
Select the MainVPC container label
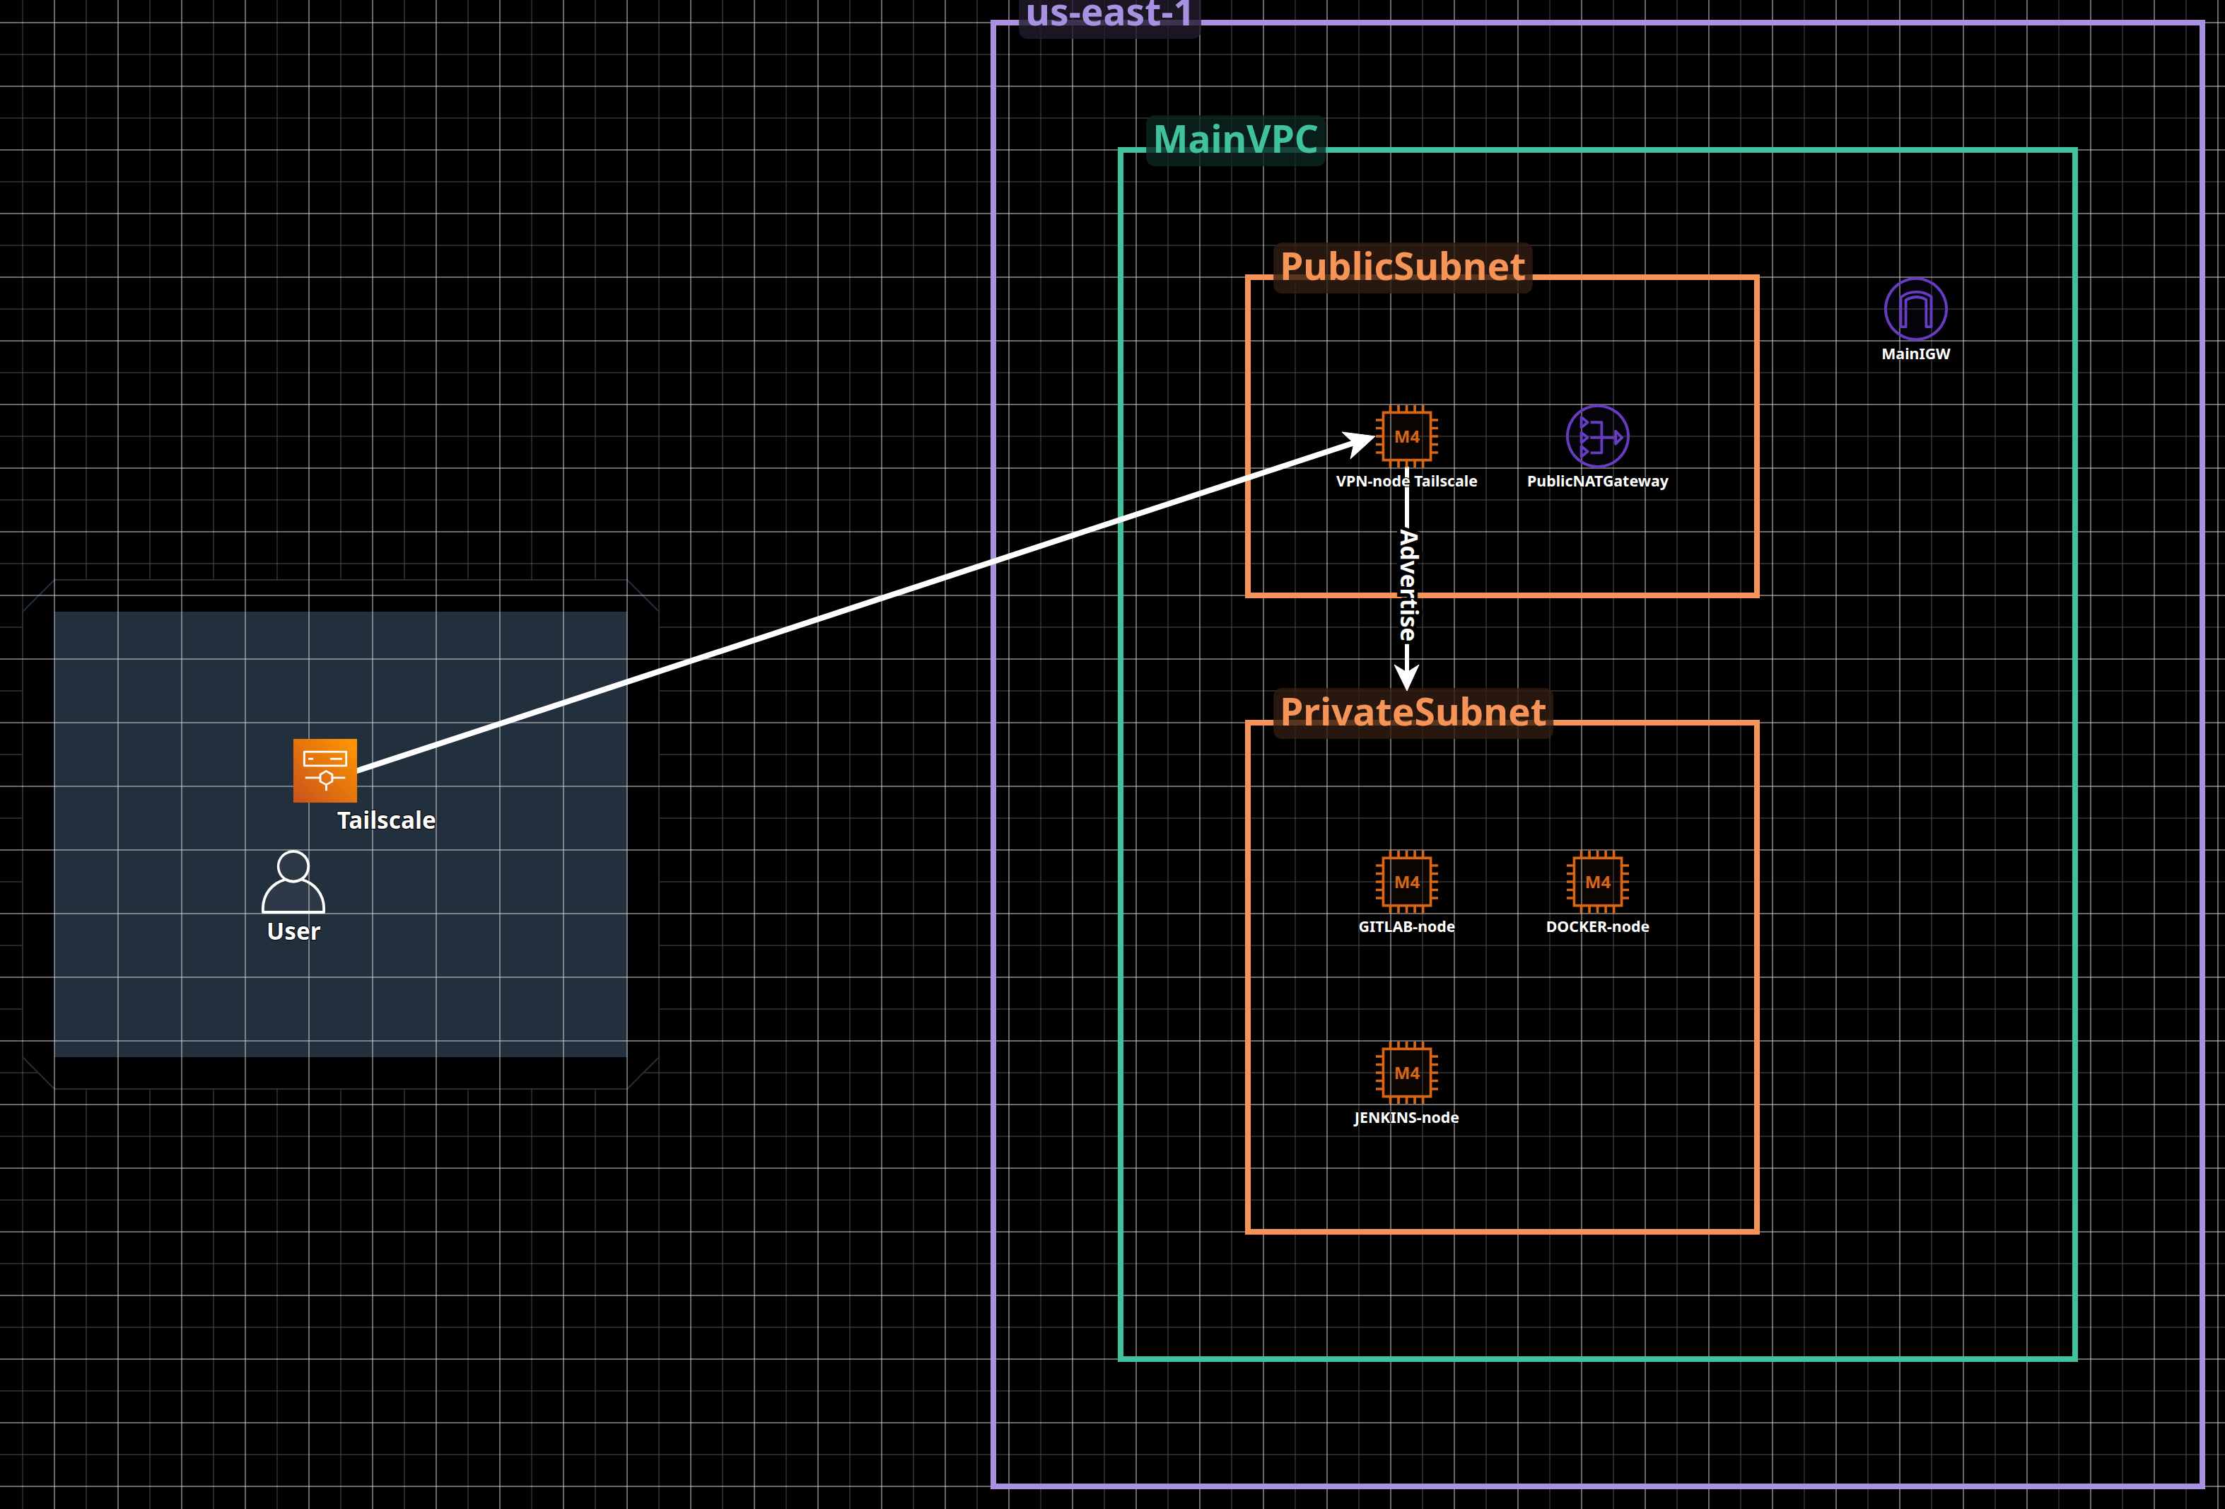click(1235, 140)
